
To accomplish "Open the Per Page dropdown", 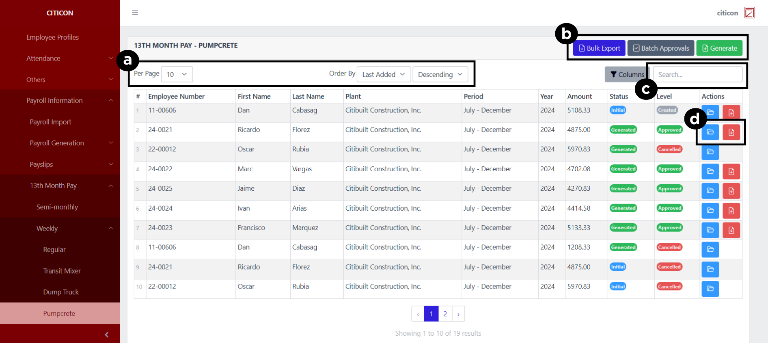I will (177, 74).
